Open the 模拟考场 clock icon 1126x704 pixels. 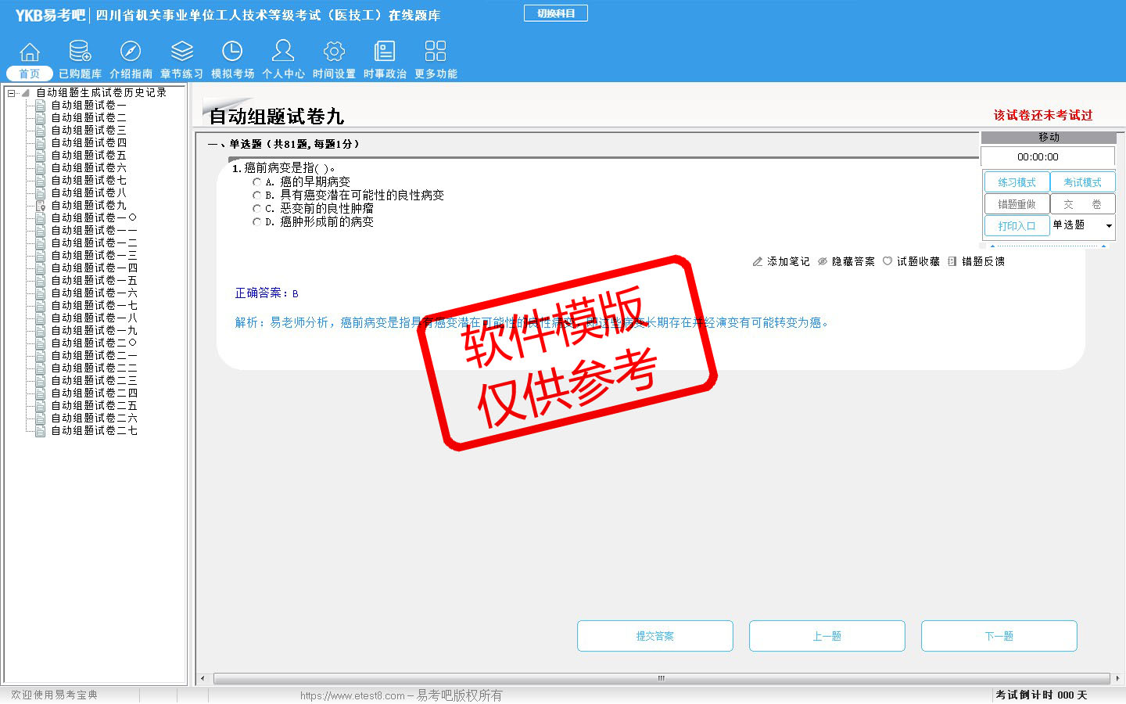[232, 52]
